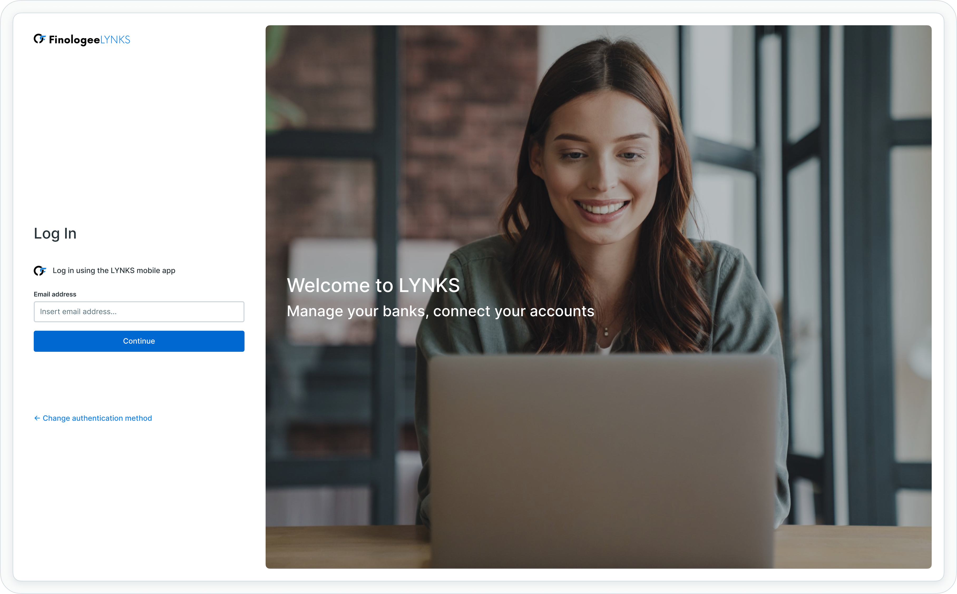Click the left arrow beside Change authentication

pos(37,418)
